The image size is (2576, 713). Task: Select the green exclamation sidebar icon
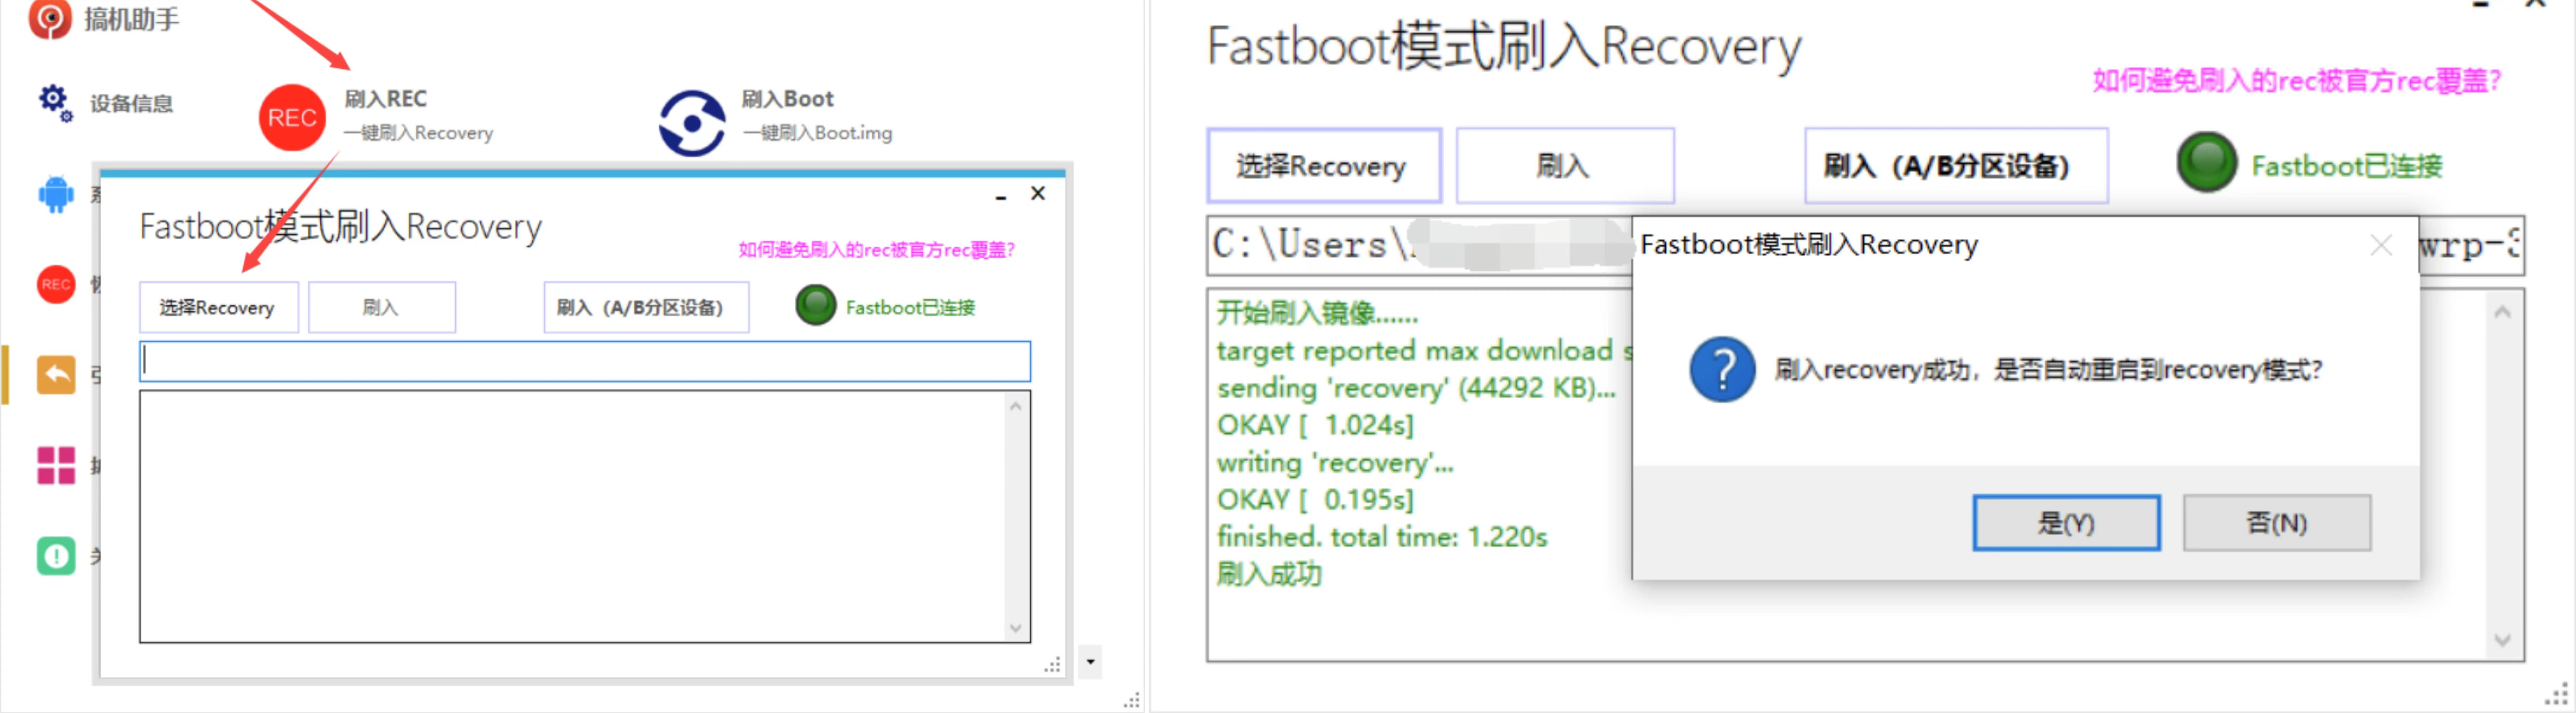point(56,556)
